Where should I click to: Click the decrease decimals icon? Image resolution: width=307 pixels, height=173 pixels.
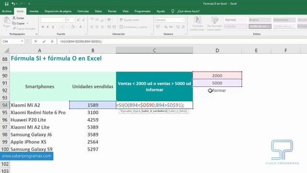click(183, 27)
